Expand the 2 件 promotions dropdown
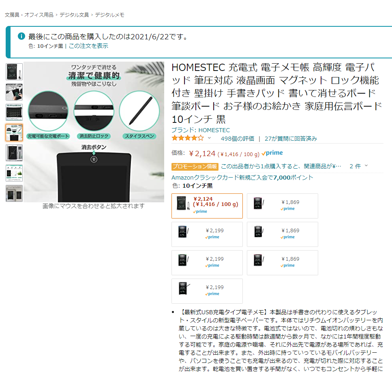 [359, 166]
